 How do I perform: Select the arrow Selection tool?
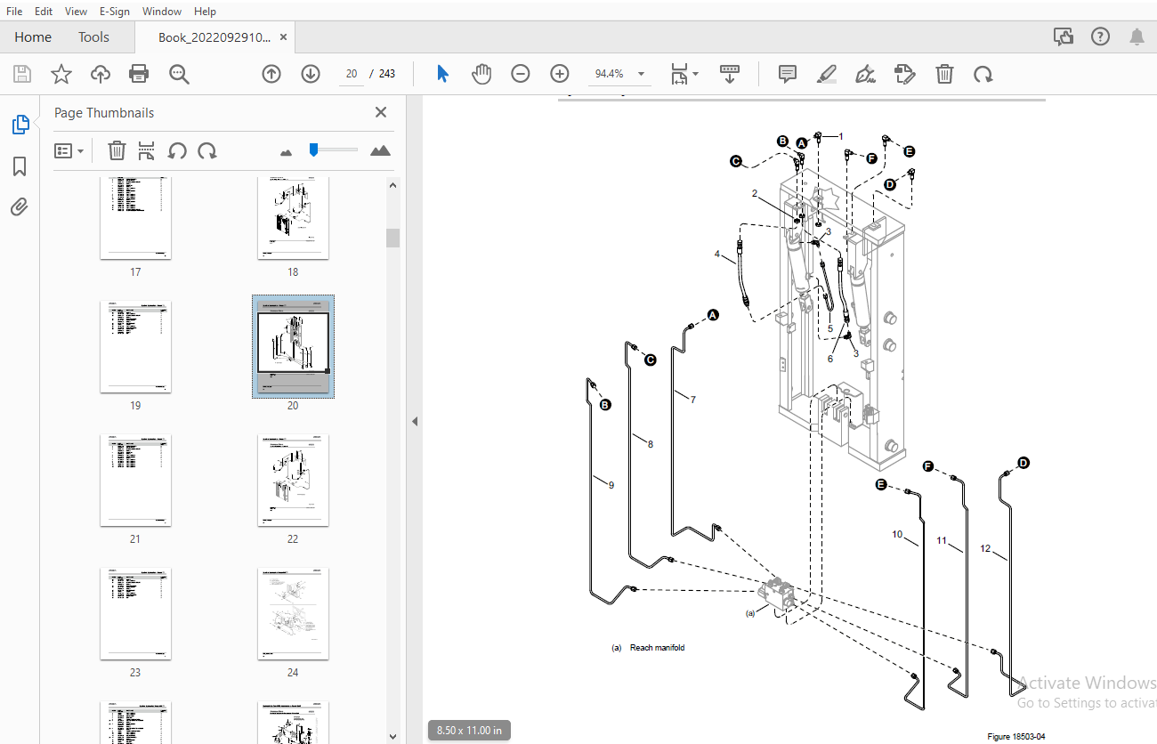click(442, 74)
